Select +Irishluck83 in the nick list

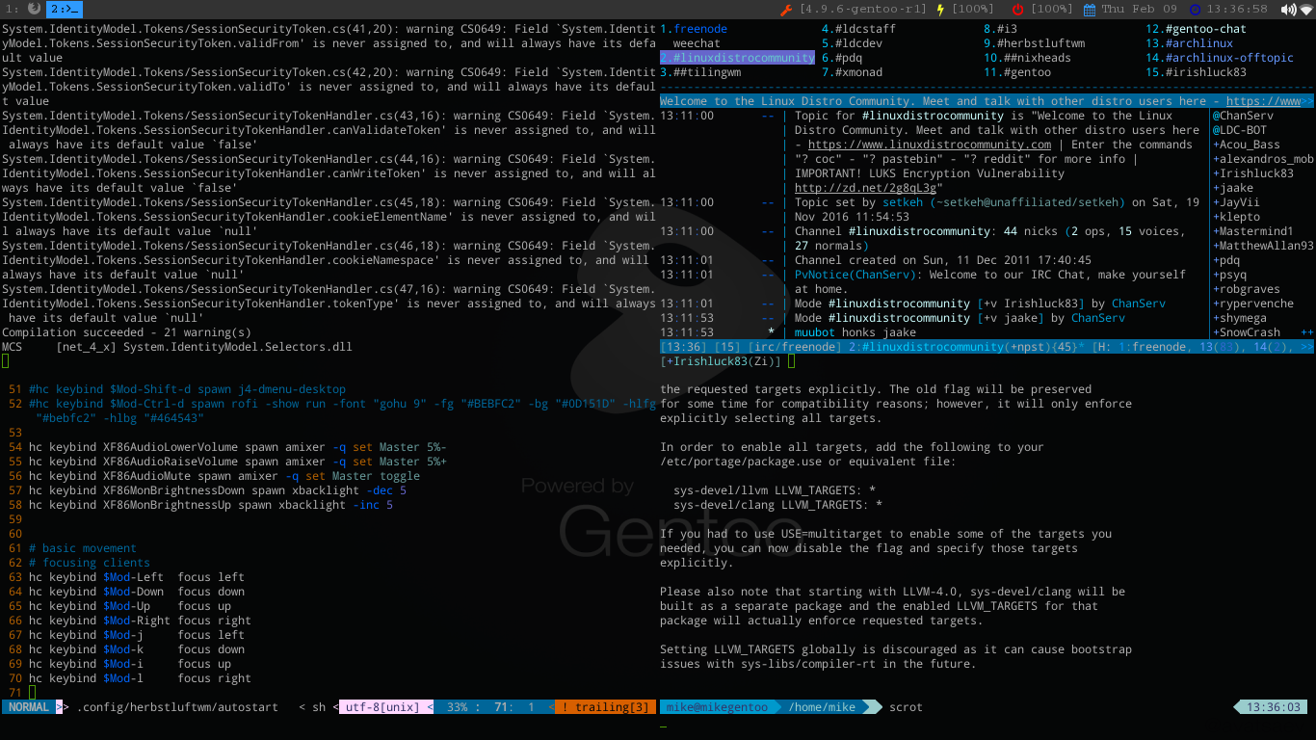pos(1253,173)
